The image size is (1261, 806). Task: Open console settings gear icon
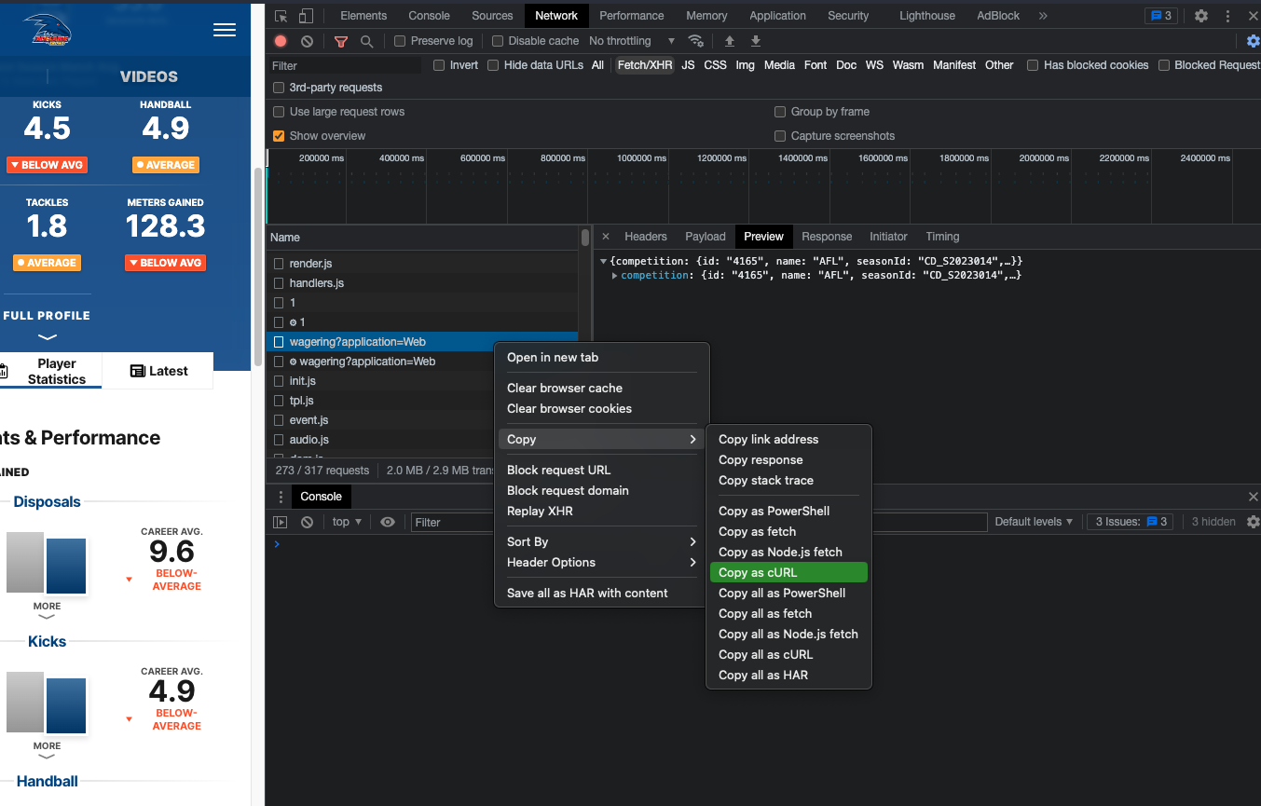pos(1254,522)
